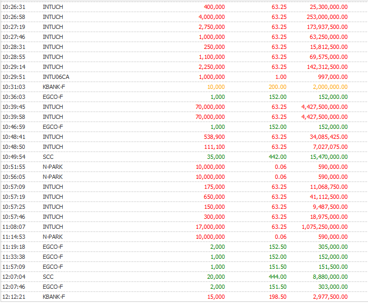368x303 pixels.
Task: Select the KBANK-F row at 10:31:03
Action: [184, 87]
